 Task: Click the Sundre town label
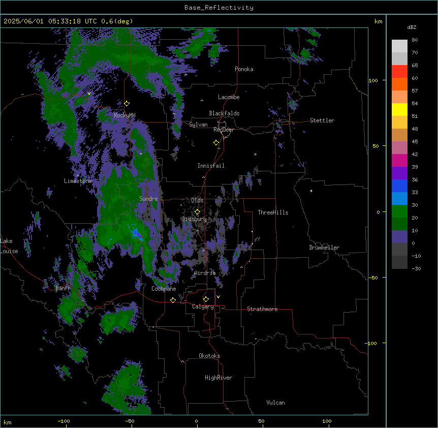(148, 199)
